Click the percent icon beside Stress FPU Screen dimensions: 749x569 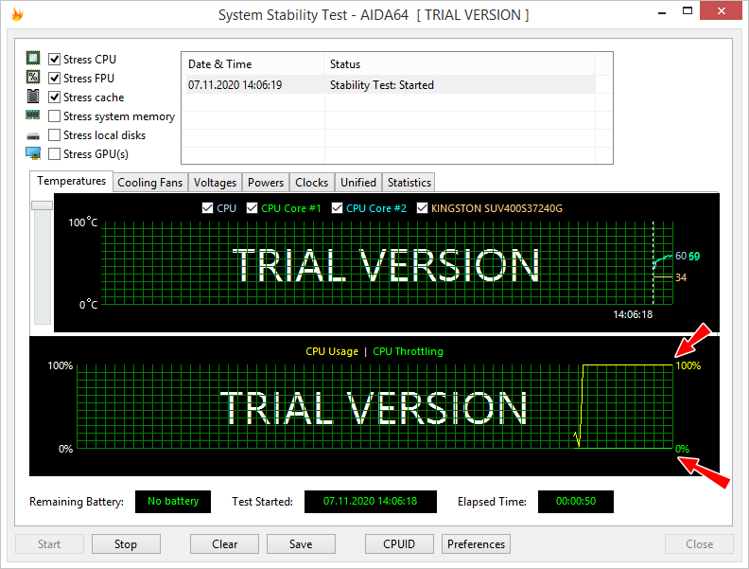point(33,77)
